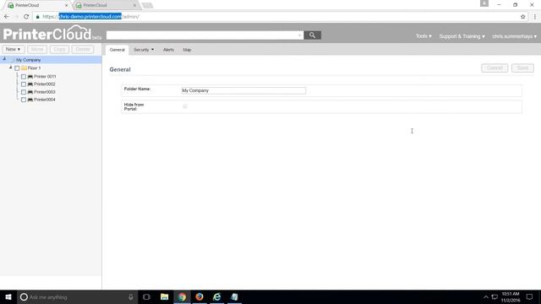Image resolution: width=541 pixels, height=304 pixels.
Task: Click the Copy button
Action: coord(59,49)
